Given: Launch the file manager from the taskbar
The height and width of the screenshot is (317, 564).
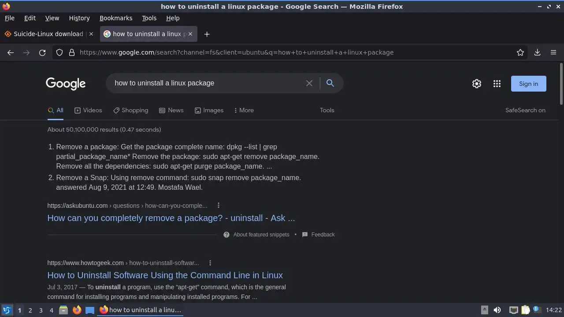Looking at the screenshot, I should pos(63,310).
